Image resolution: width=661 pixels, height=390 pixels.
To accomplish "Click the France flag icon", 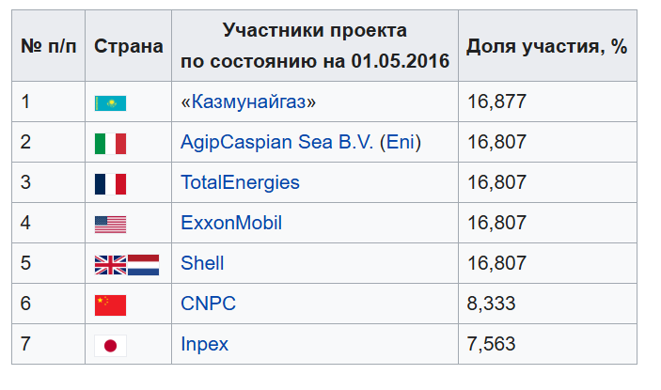I will tap(110, 183).
